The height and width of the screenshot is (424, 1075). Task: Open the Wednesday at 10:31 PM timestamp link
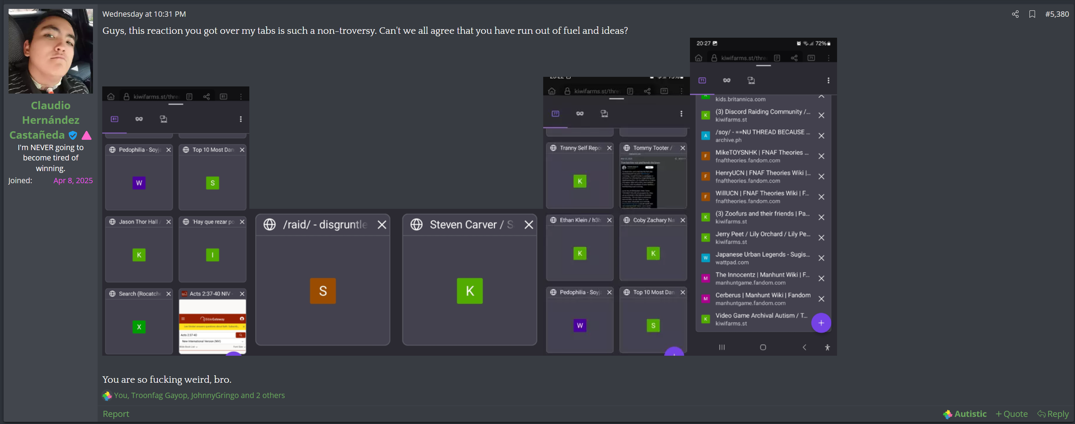pyautogui.click(x=144, y=14)
